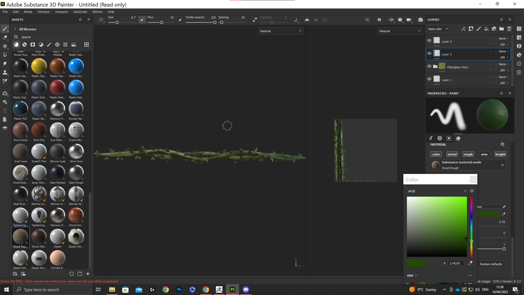Open the Help menu

pos(111,12)
